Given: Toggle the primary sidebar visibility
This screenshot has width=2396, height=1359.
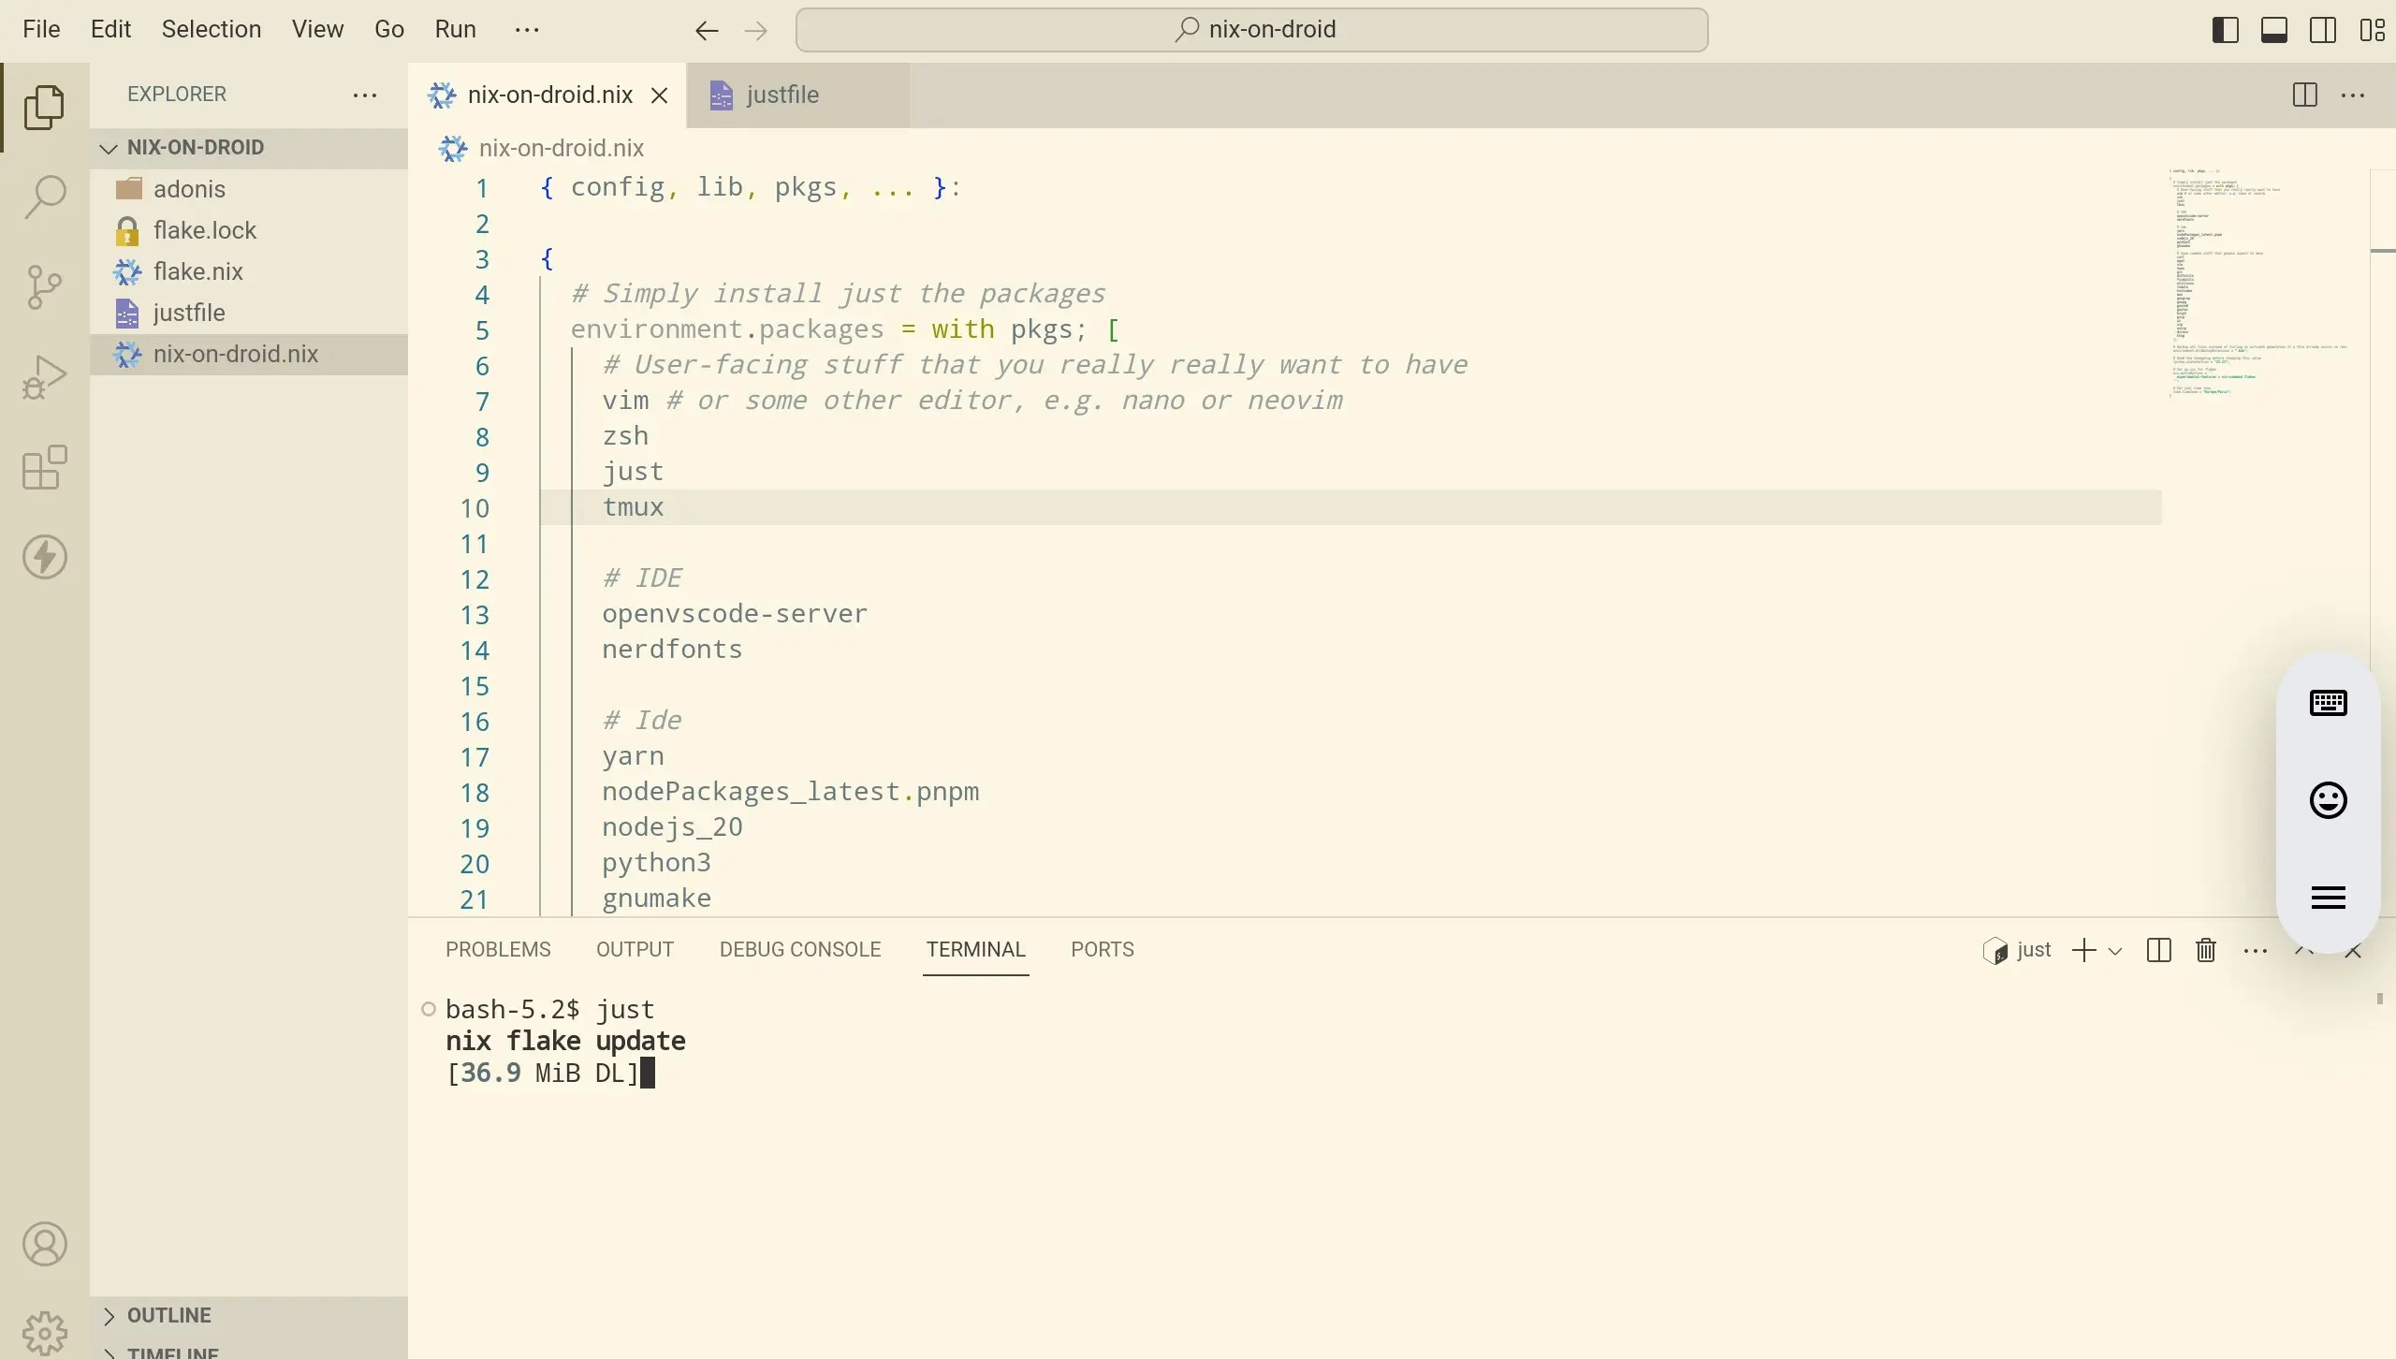Looking at the screenshot, I should click(x=2225, y=30).
